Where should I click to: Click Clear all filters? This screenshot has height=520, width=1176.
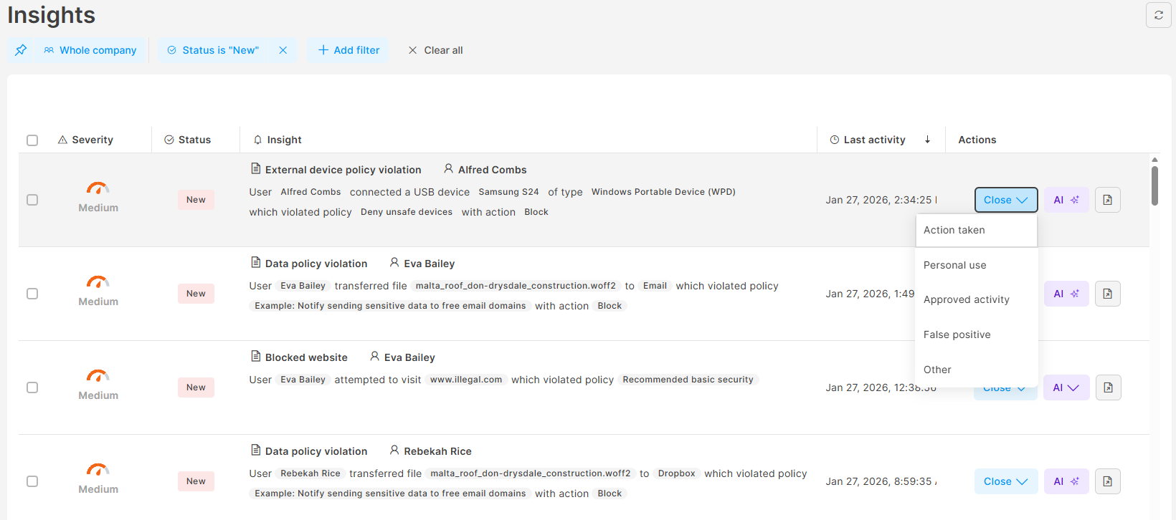point(435,50)
